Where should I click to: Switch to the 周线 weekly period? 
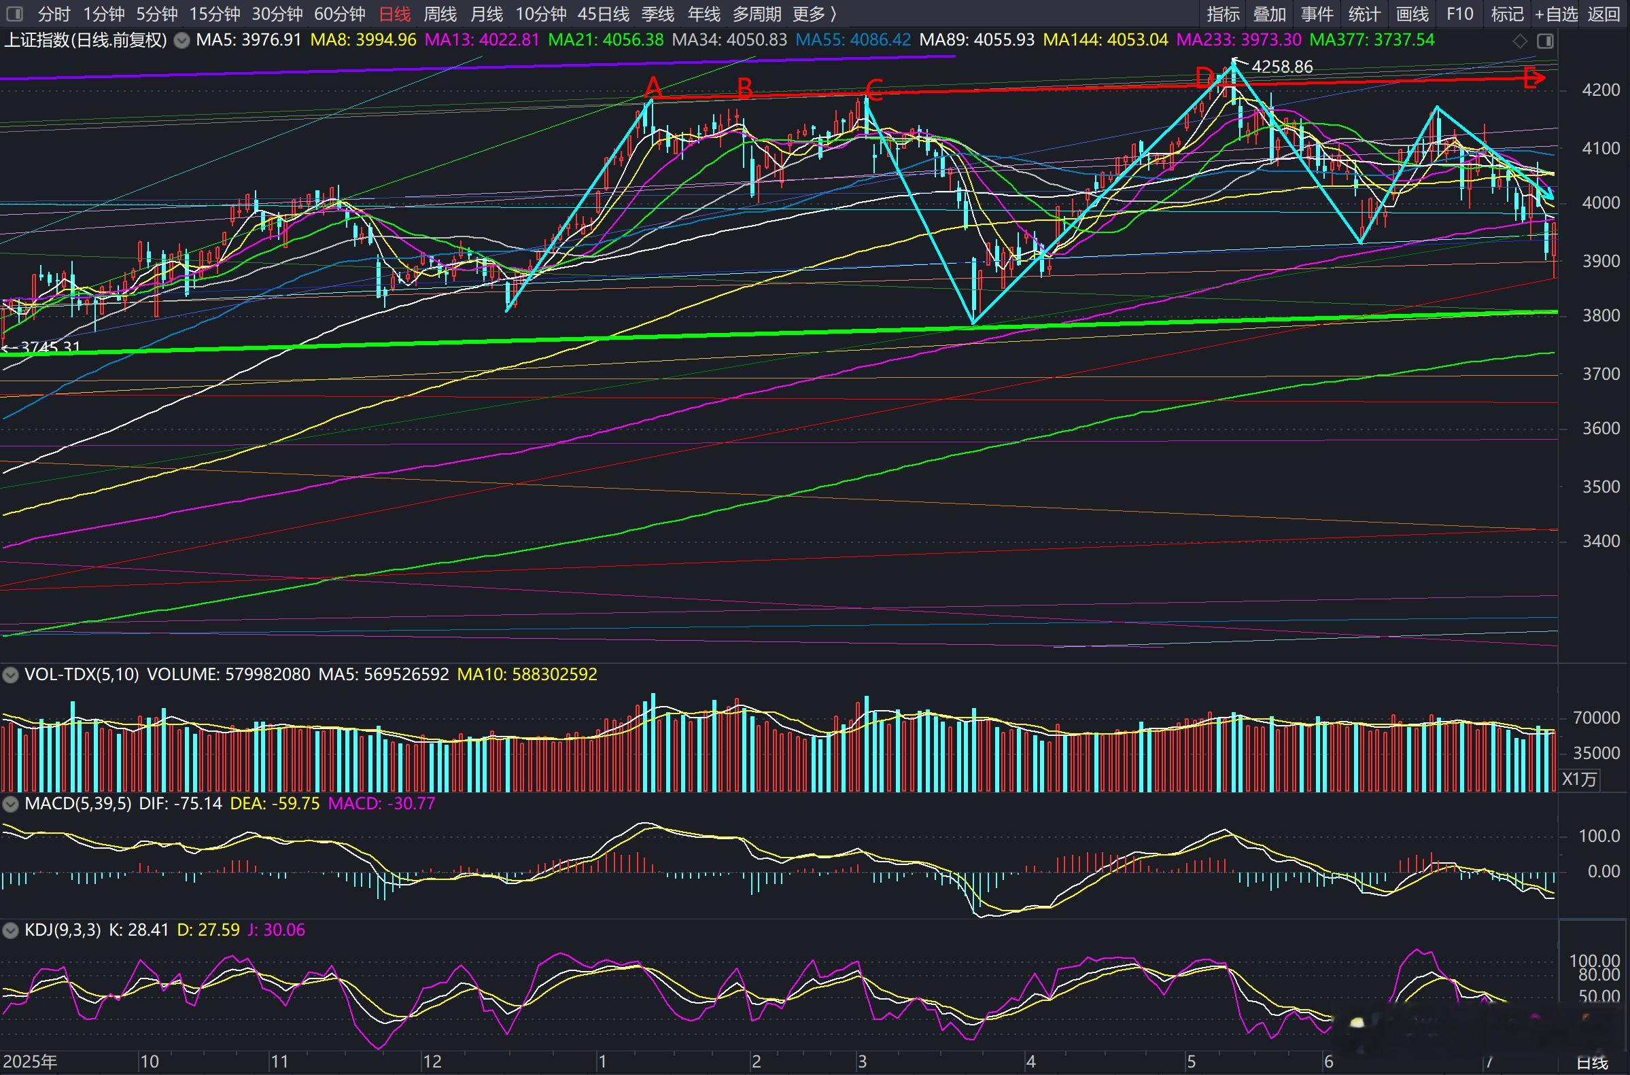click(440, 14)
